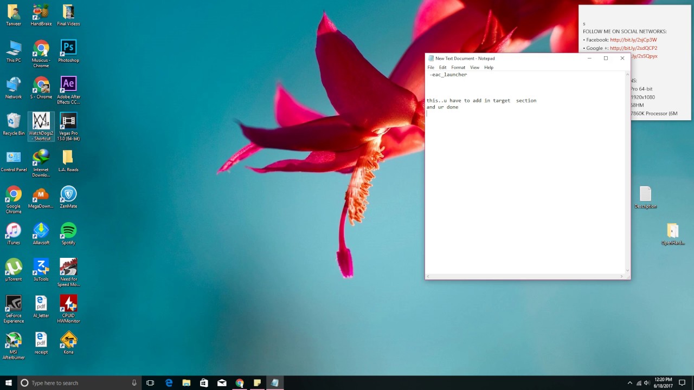Open Microsoft Edge from taskbar

click(169, 383)
